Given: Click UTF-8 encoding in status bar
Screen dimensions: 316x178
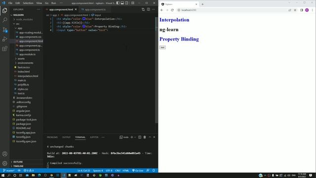Looking at the screenshot, I should [x=109, y=171].
